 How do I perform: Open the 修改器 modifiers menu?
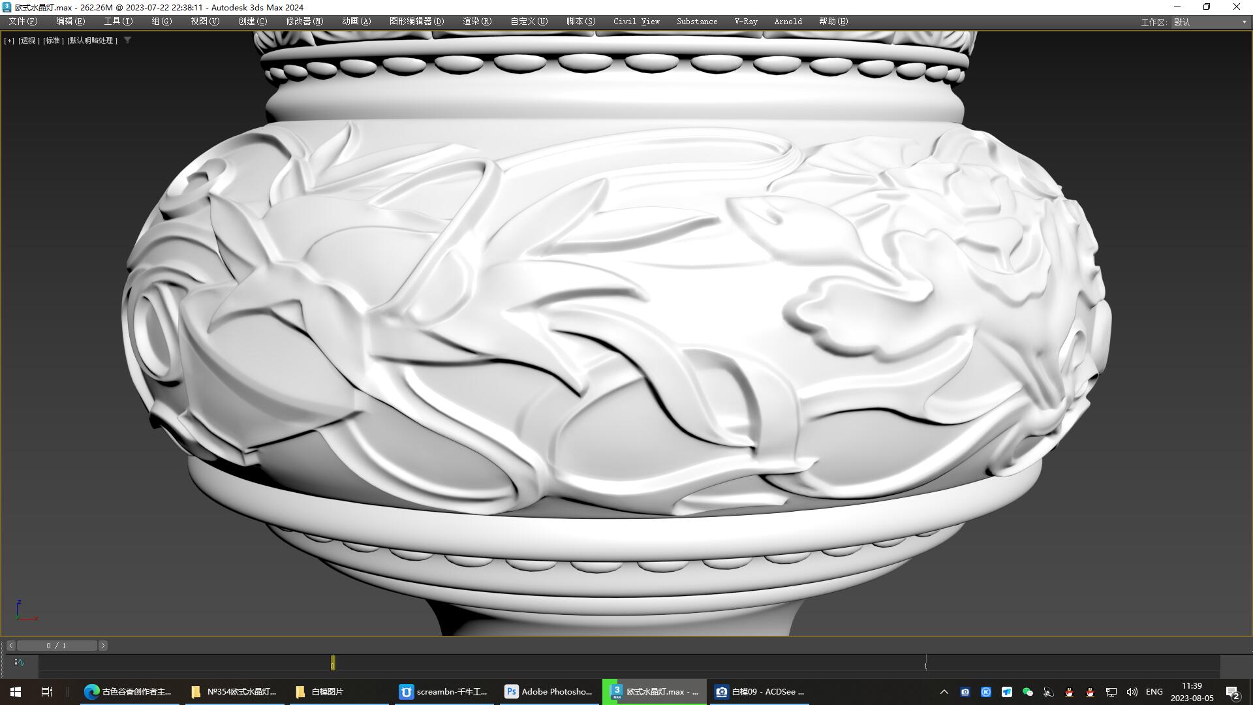coord(304,22)
